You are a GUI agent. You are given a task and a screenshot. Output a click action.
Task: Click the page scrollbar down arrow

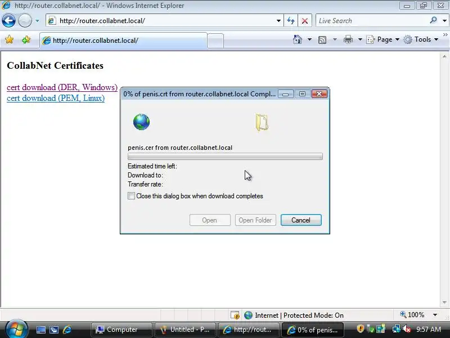(x=444, y=303)
